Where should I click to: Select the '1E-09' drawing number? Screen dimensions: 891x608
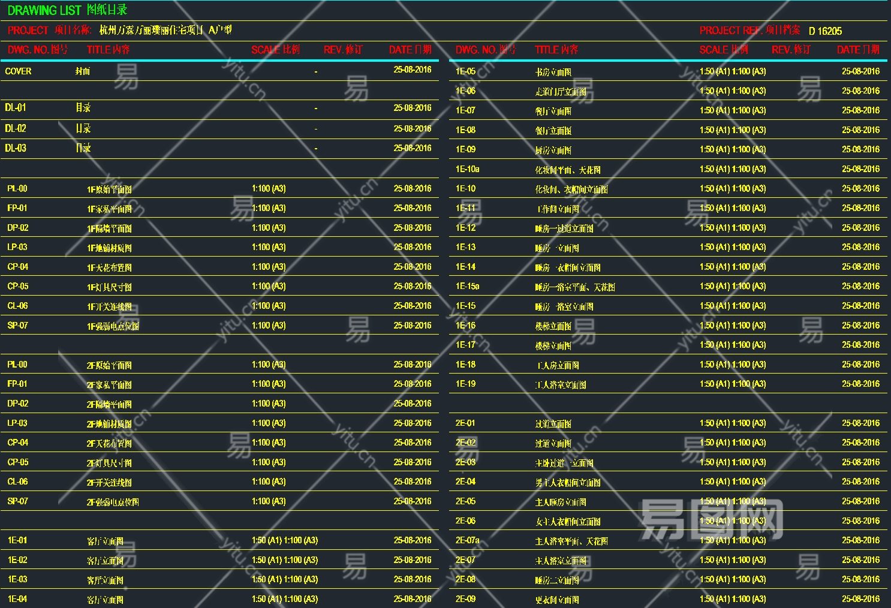[465, 149]
